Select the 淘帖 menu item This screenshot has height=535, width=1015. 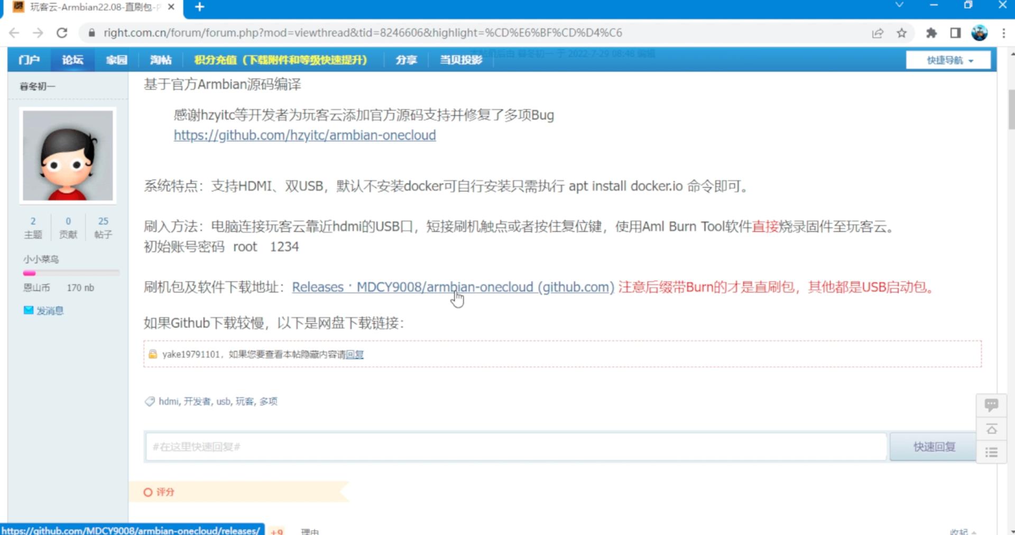[161, 60]
